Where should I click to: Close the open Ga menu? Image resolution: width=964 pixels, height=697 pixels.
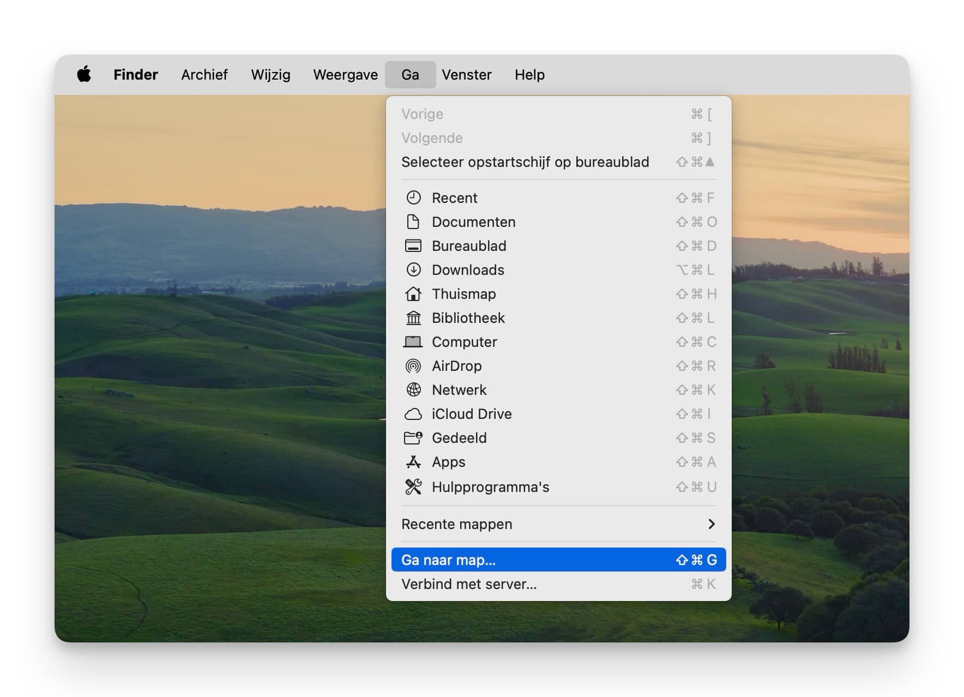410,74
